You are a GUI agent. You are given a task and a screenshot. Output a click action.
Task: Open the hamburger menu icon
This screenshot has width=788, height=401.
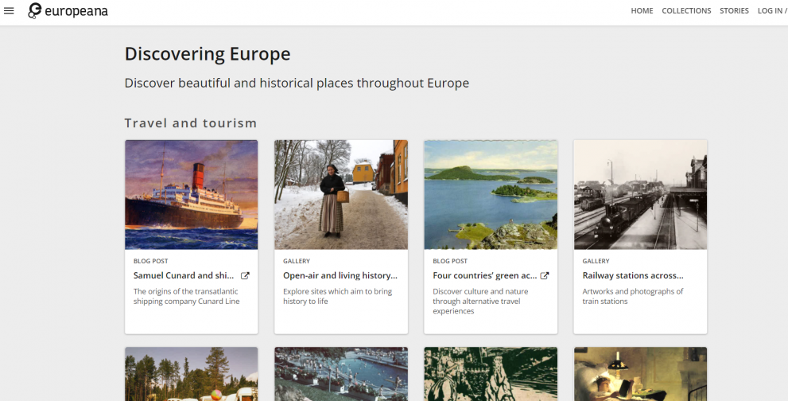(9, 10)
